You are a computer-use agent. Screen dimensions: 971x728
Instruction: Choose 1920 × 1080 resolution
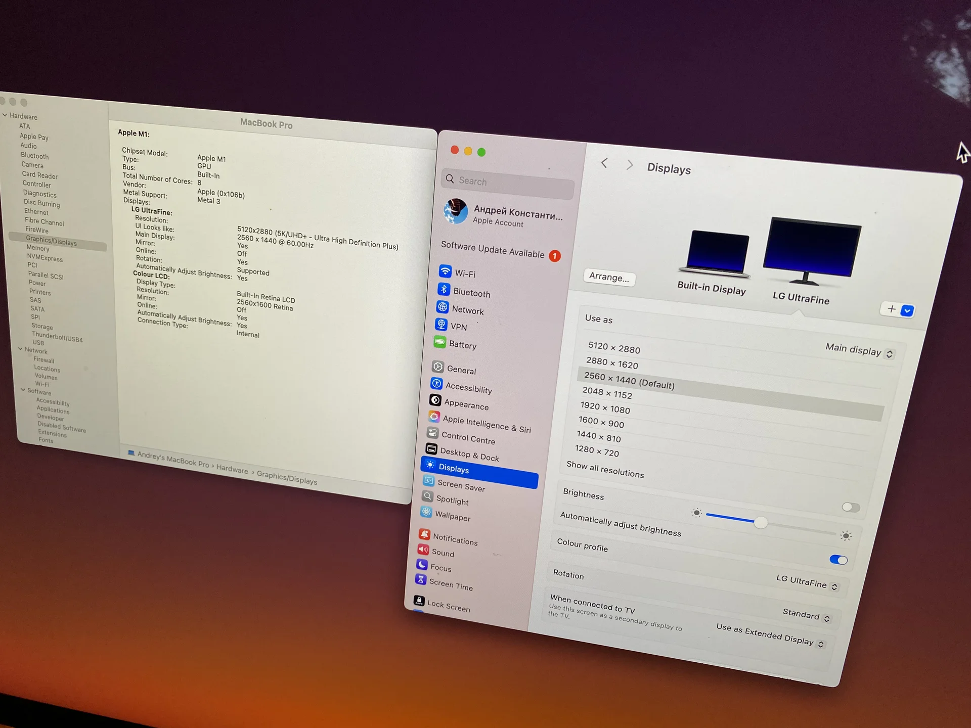pyautogui.click(x=605, y=407)
